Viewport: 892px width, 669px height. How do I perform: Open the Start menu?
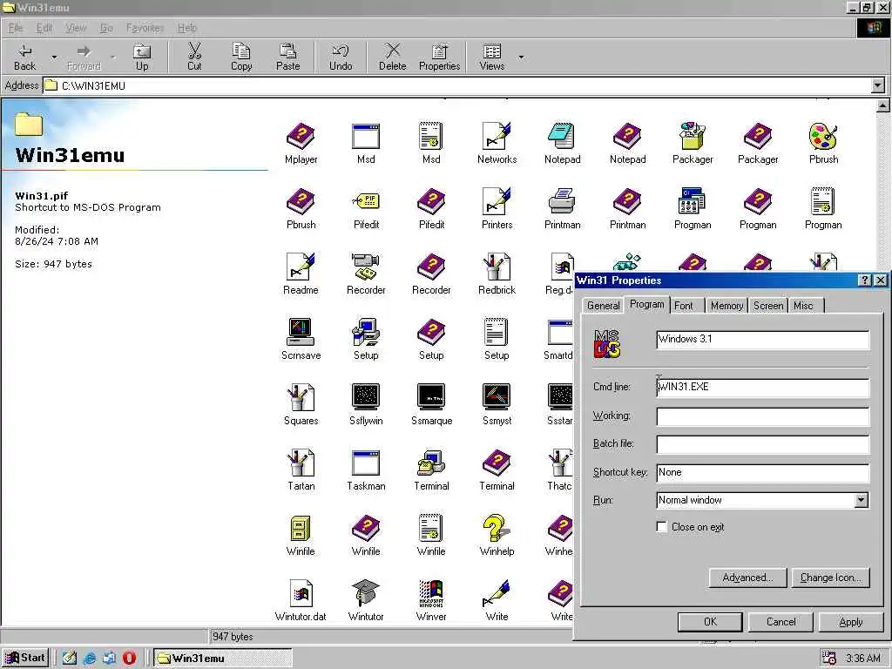[25, 658]
